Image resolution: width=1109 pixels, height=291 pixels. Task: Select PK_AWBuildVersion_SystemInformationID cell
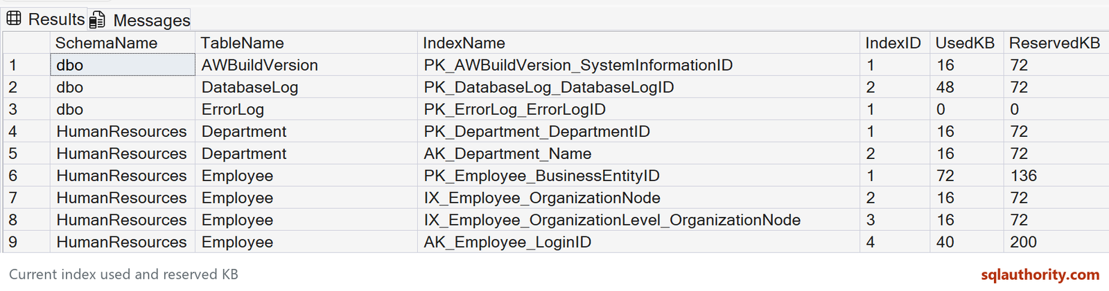pos(638,65)
